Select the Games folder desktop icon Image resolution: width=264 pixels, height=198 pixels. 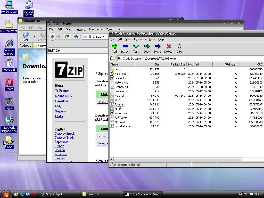click(9, 142)
